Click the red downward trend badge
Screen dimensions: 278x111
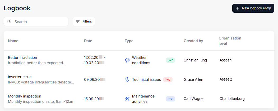click(168, 79)
